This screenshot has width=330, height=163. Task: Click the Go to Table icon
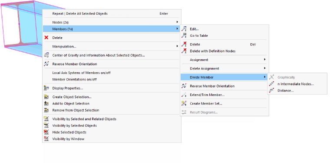point(184,35)
